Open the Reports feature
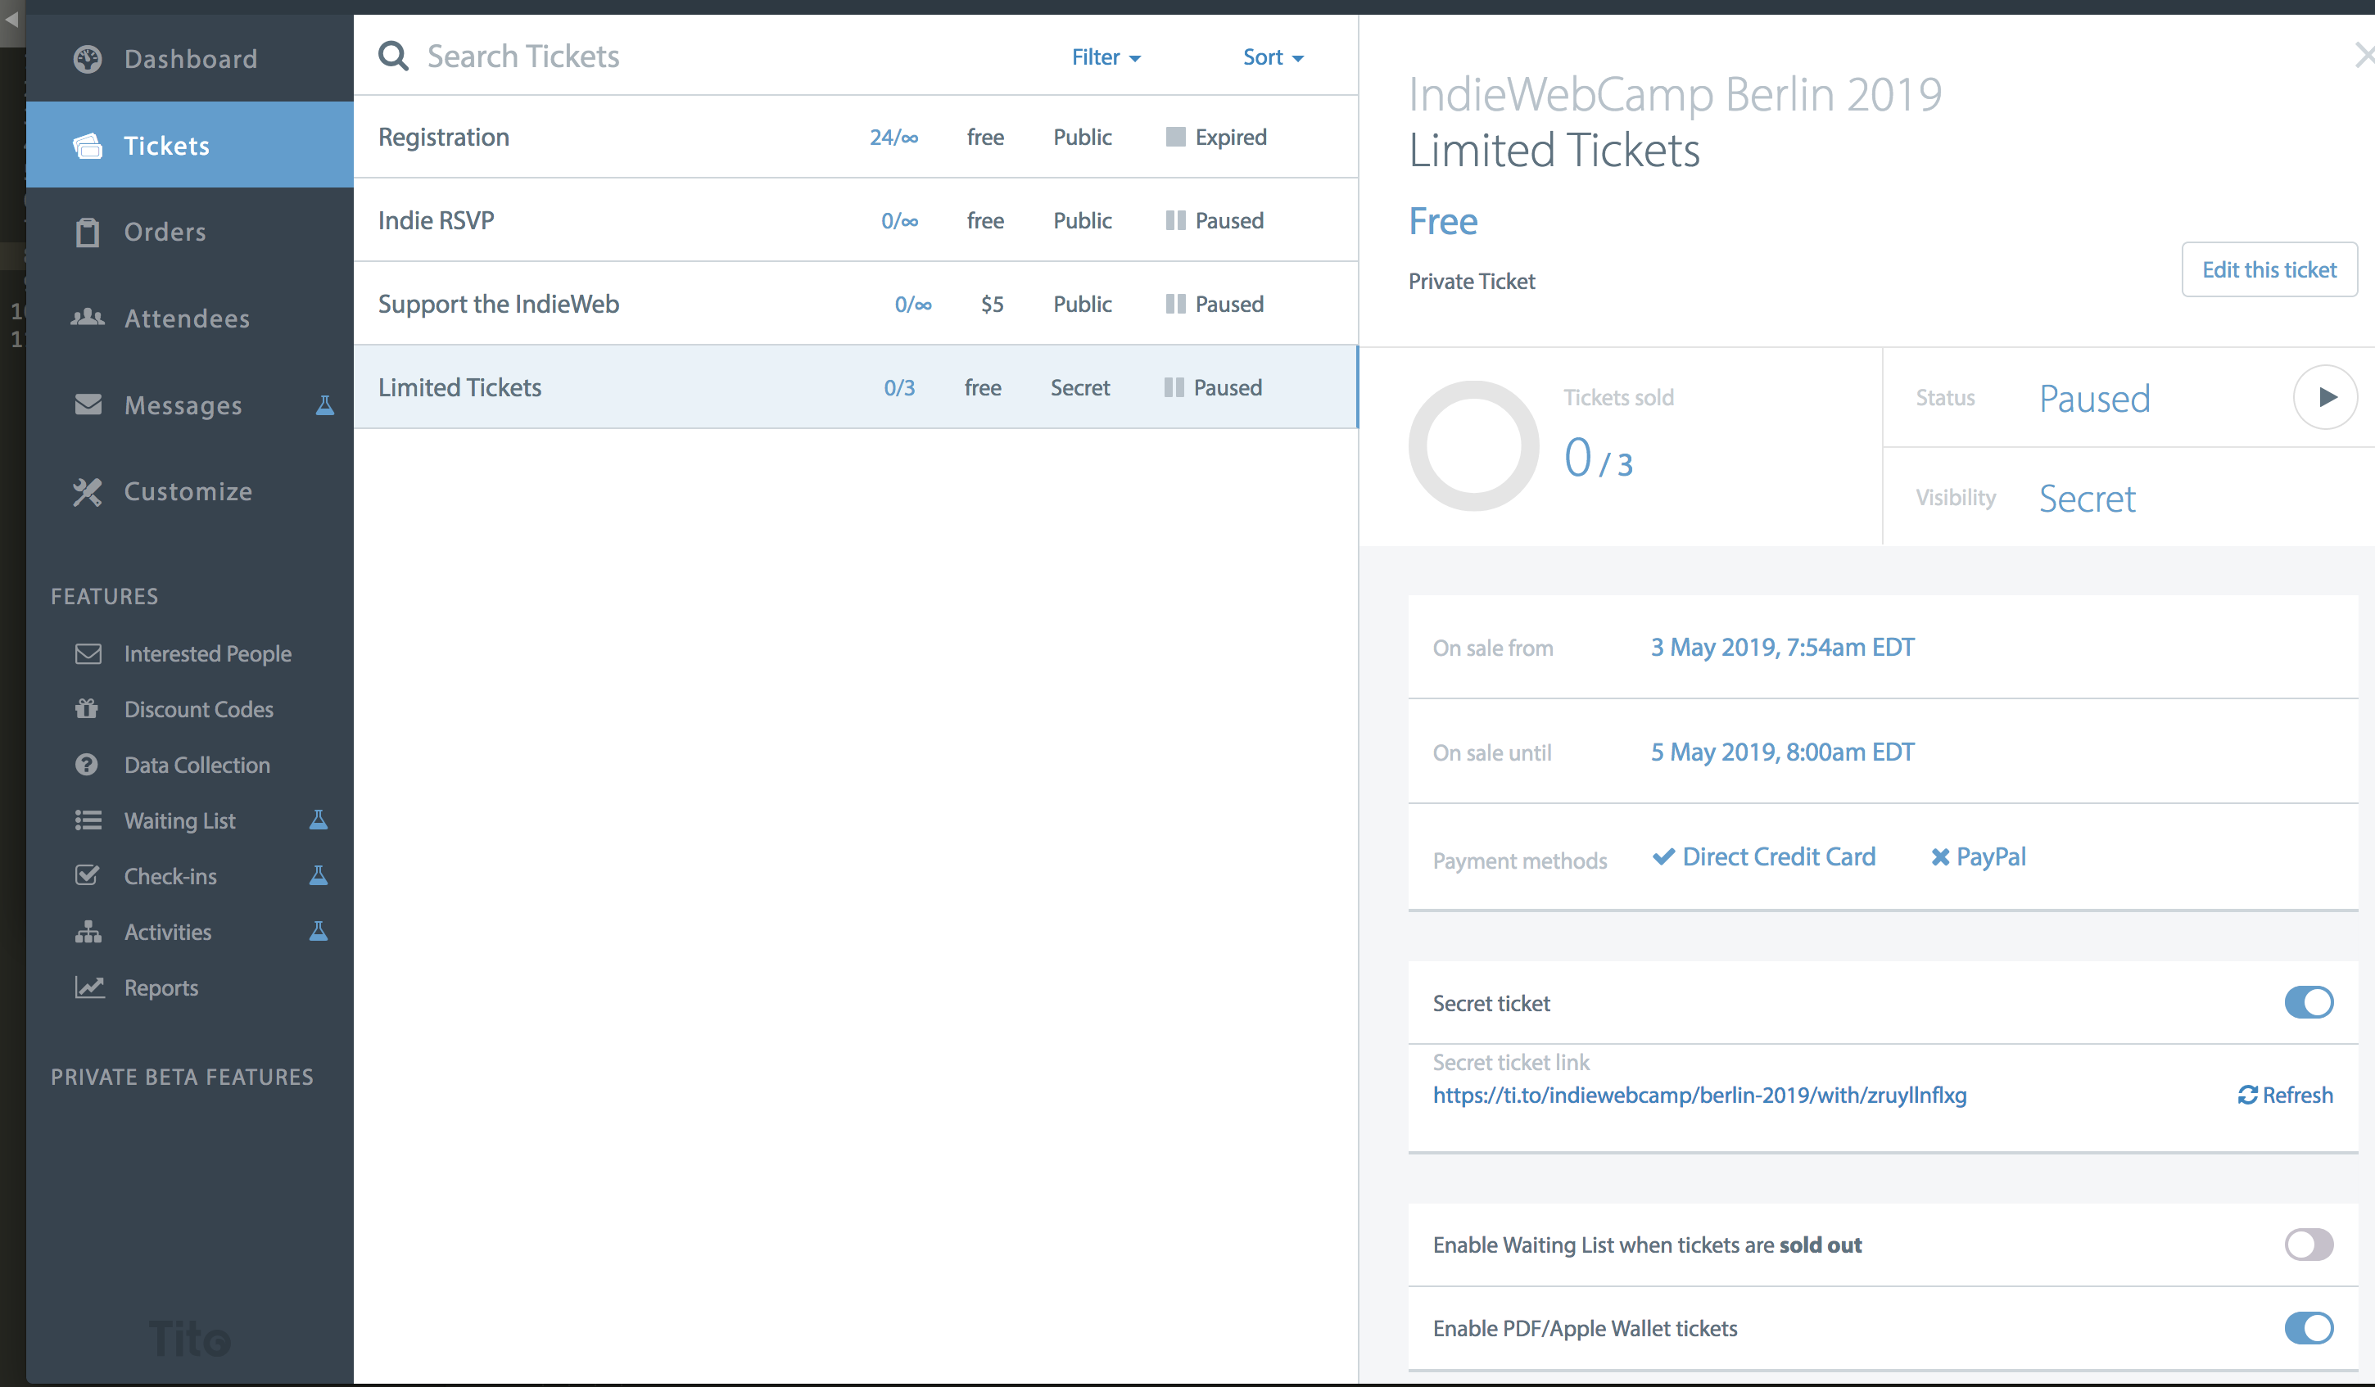 [x=161, y=987]
